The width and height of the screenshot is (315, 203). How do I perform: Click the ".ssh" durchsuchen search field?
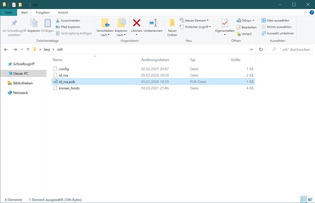pyautogui.click(x=290, y=49)
